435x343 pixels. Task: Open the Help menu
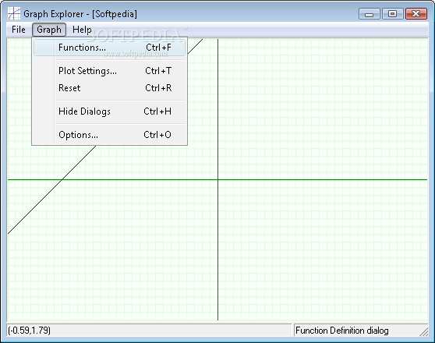82,30
